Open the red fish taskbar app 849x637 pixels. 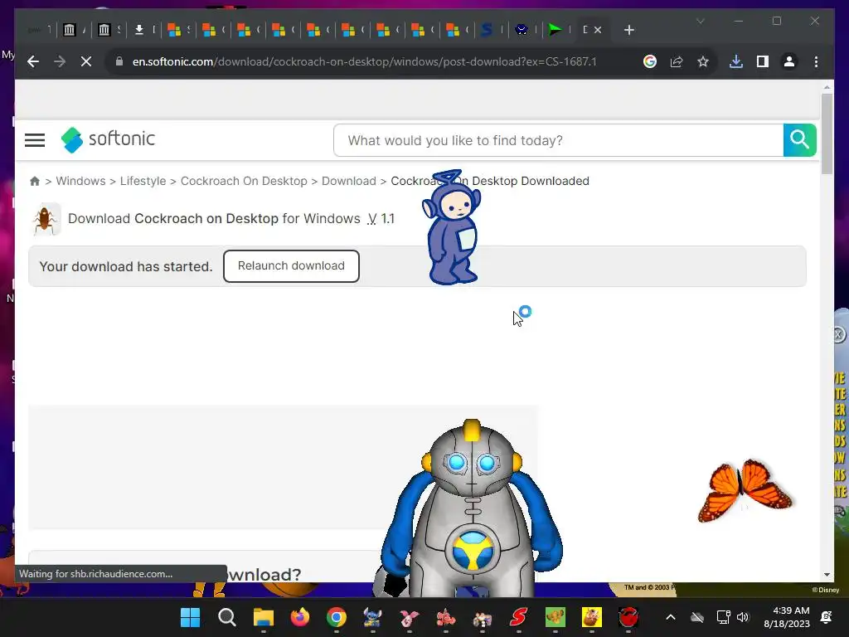(x=445, y=617)
